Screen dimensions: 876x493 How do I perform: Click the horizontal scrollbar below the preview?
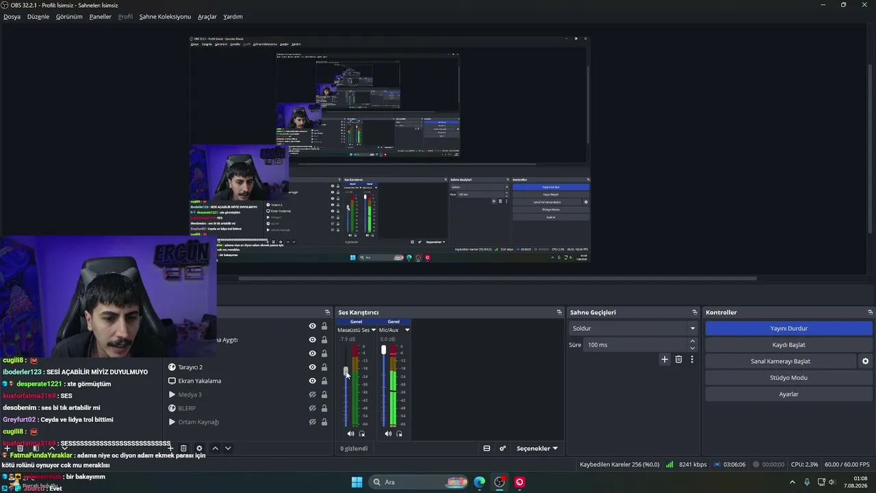tap(498, 279)
